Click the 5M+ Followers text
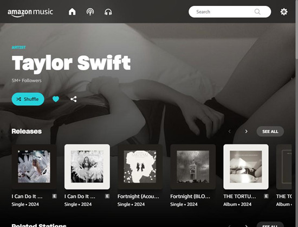Image resolution: width=298 pixels, height=227 pixels. [27, 80]
